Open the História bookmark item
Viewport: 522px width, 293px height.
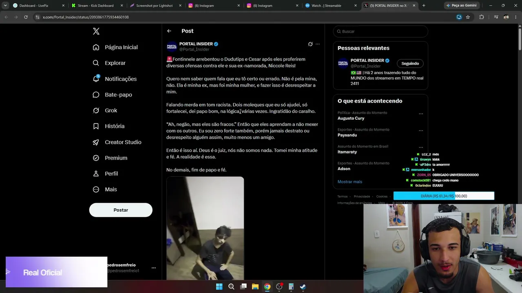109,126
